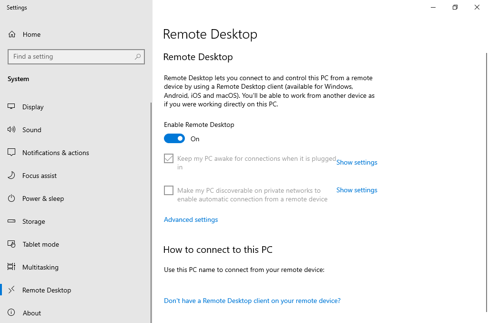Go to Sound settings page label

32,130
